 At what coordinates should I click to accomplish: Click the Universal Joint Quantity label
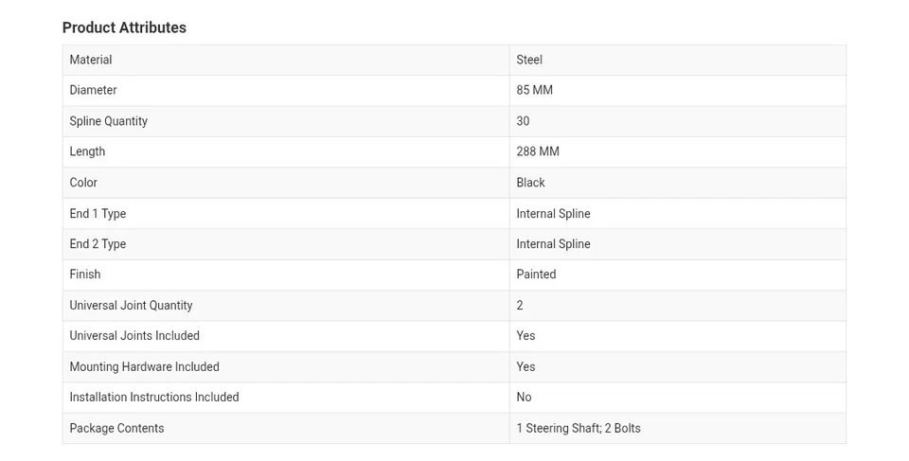131,306
